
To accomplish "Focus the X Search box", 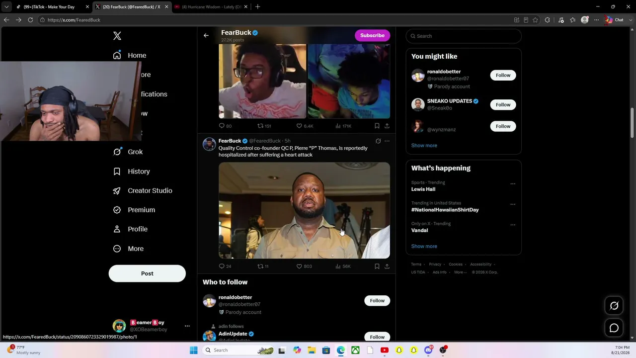I will pyautogui.click(x=464, y=36).
